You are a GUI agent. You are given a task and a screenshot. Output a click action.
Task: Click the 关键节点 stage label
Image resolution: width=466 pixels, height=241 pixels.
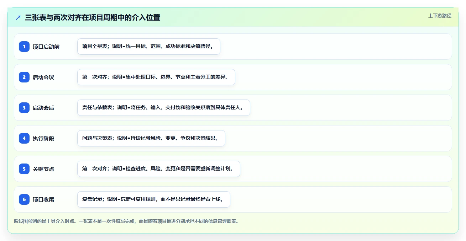coord(43,169)
